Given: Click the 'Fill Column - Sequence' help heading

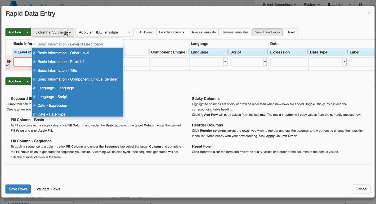Looking at the screenshot, I should (x=31, y=141).
